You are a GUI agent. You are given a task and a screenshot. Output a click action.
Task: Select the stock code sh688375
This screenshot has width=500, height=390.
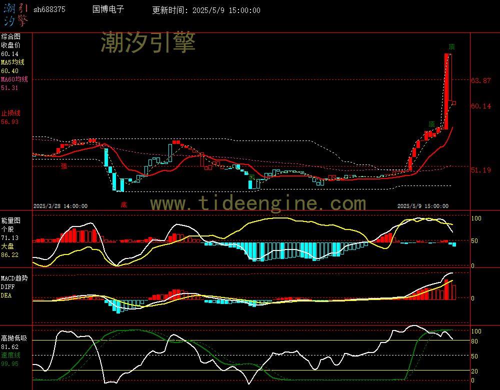pos(49,9)
